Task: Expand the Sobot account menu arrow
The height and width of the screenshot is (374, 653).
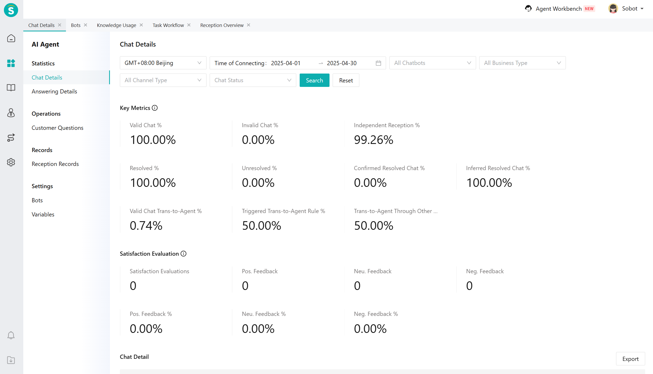Action: coord(642,9)
